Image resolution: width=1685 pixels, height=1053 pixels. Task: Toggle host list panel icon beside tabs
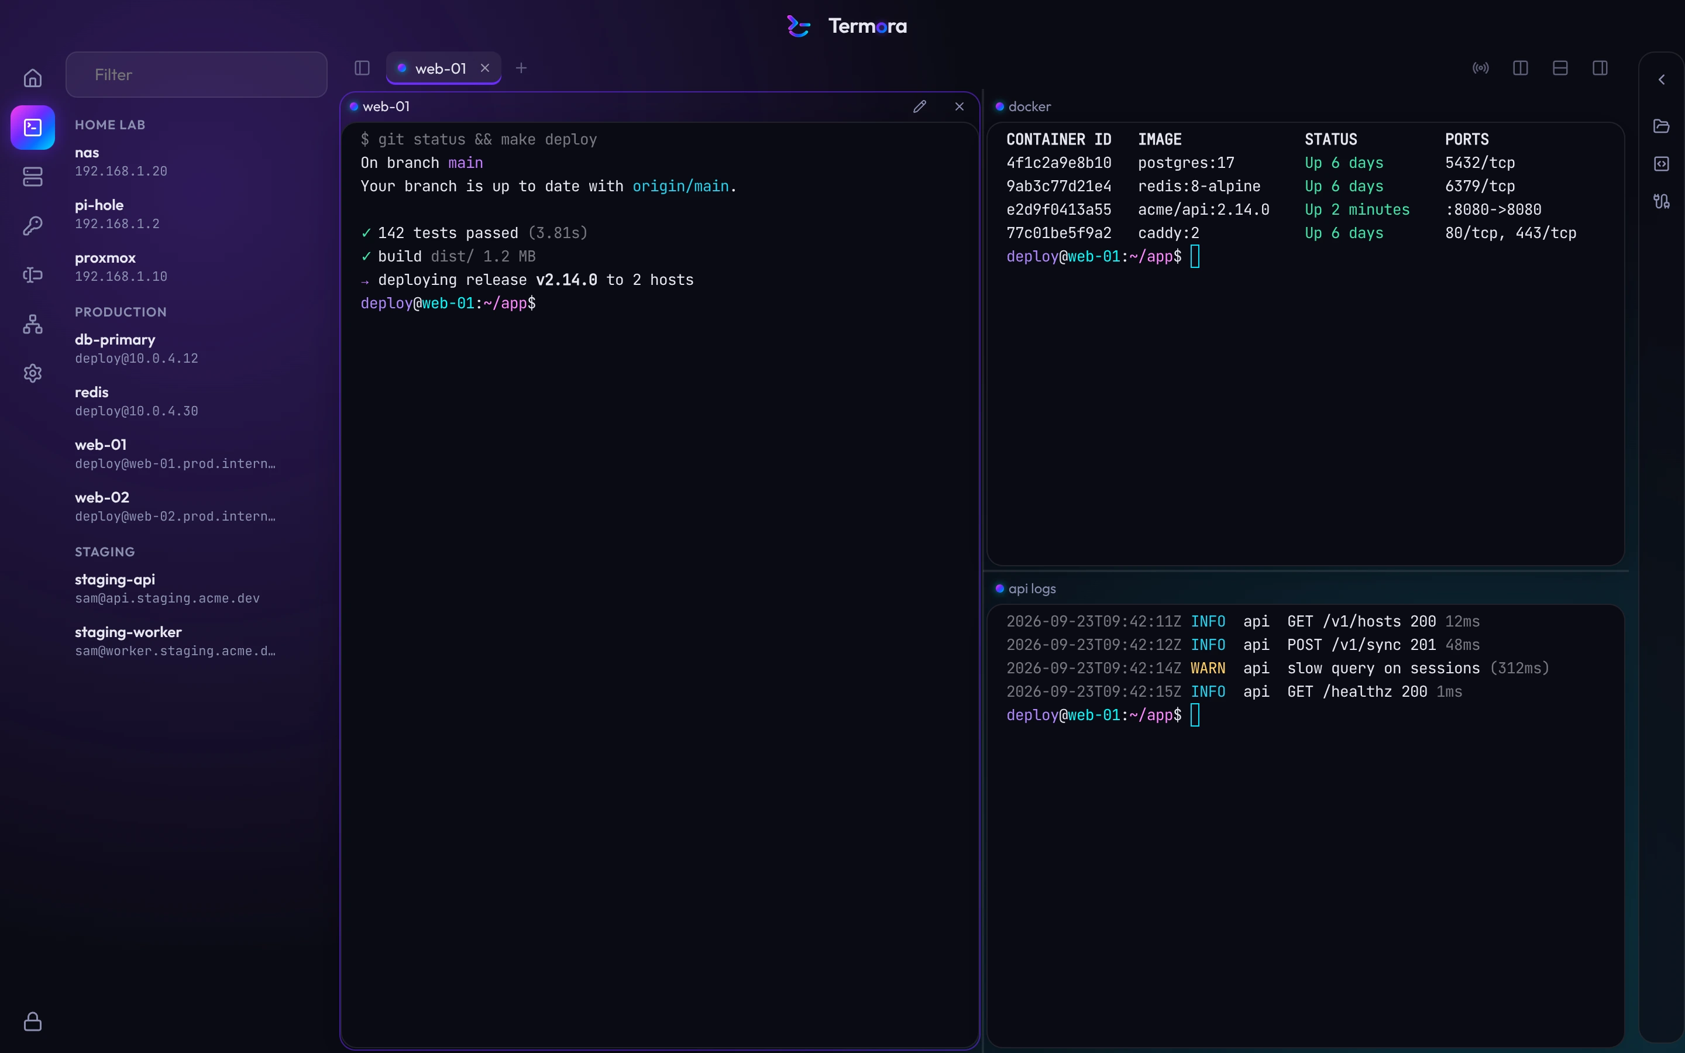pos(362,67)
